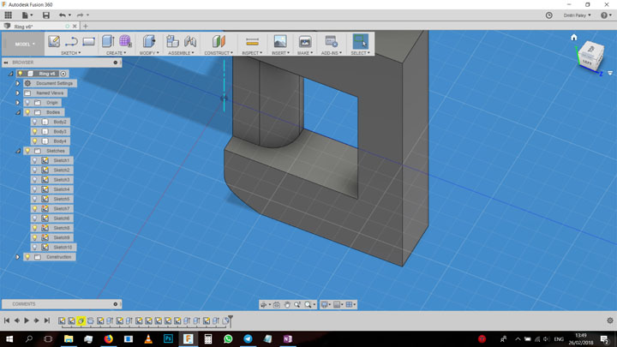Image resolution: width=617 pixels, height=347 pixels.
Task: Click the Offset Plane construct icon
Action: click(219, 41)
